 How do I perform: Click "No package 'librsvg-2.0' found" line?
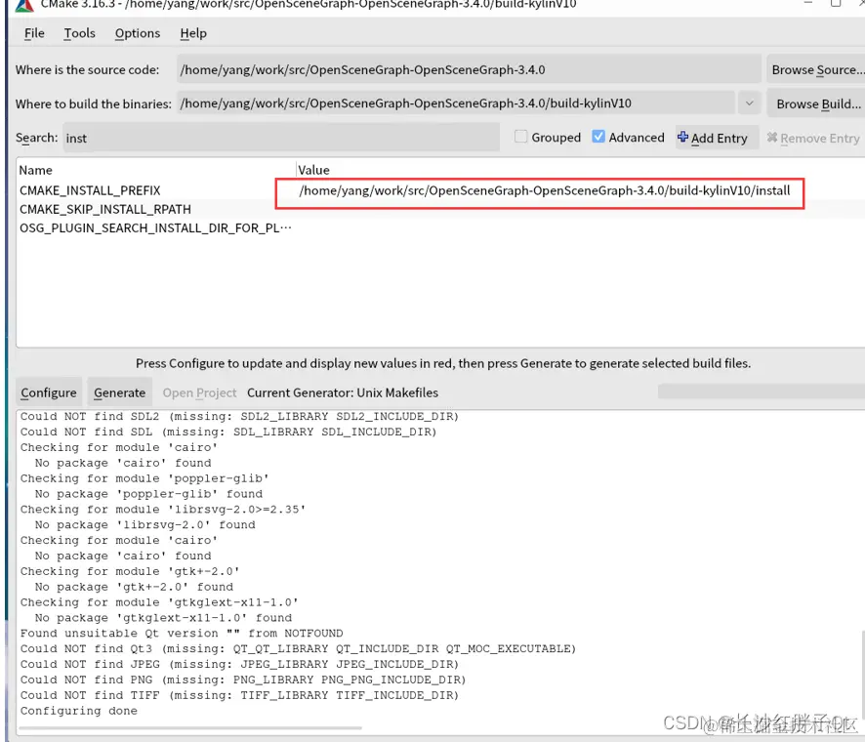(x=145, y=524)
